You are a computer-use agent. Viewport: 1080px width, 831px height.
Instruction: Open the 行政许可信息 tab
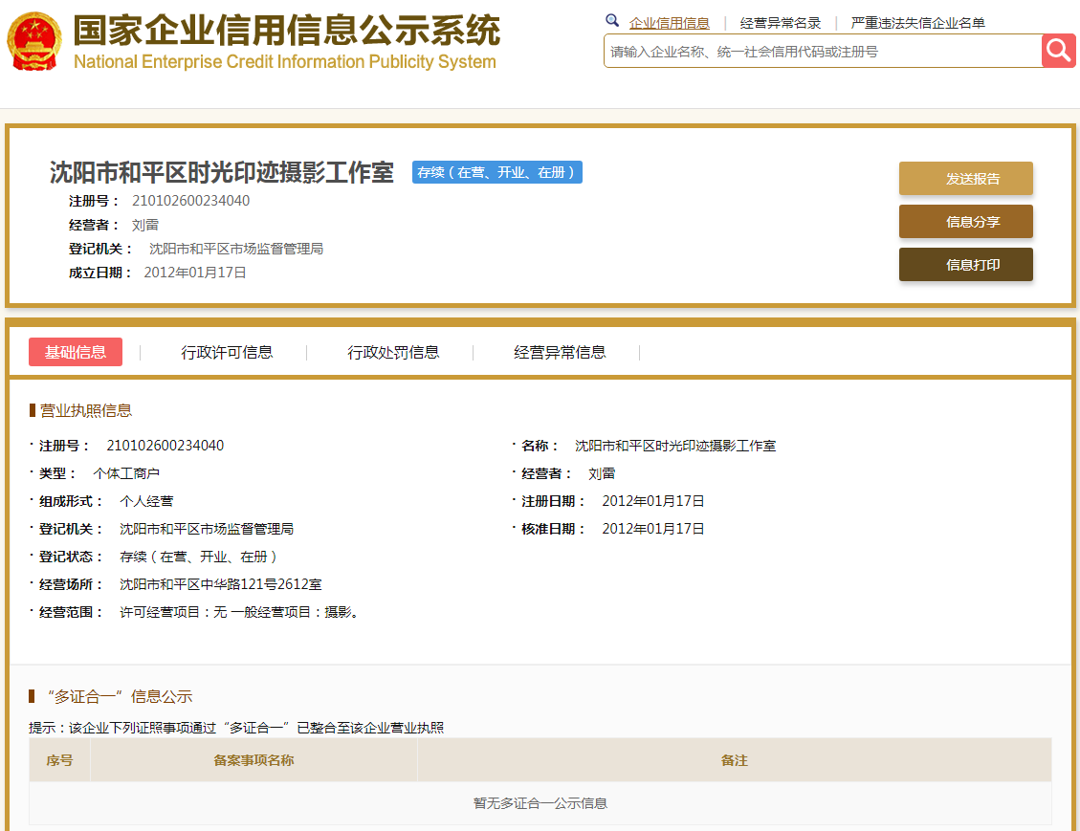tap(227, 352)
